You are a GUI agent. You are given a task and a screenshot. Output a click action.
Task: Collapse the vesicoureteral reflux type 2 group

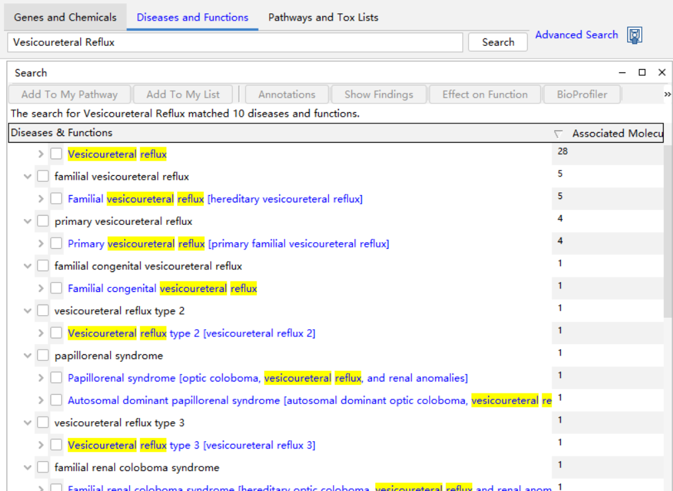tap(27, 311)
